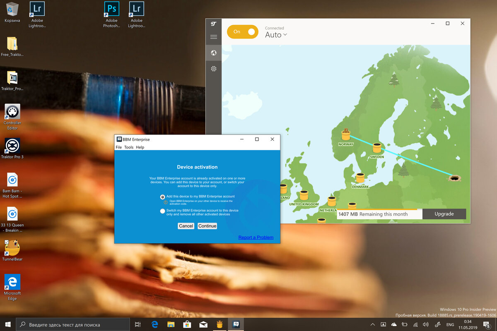
Task: Expand Auto country dropdown in TunnelBear
Action: tap(276, 35)
